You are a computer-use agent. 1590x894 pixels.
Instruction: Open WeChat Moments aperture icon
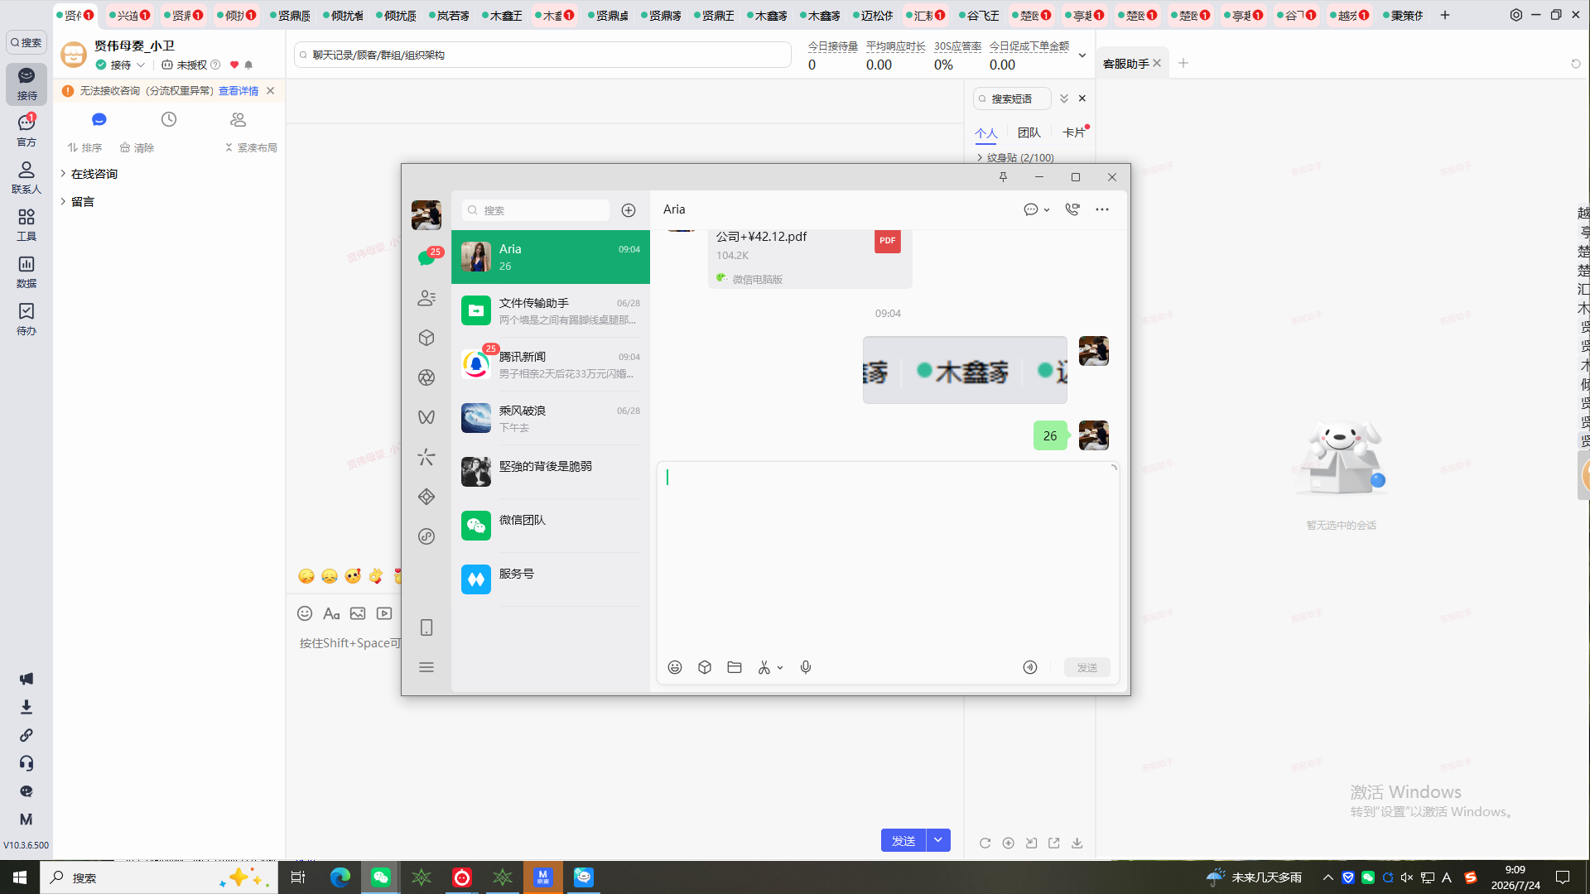coord(426,377)
